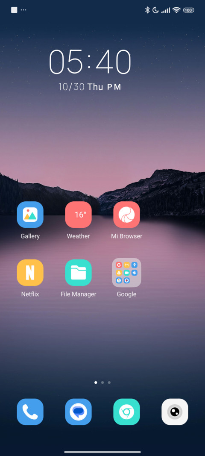
Task: Open the Phone dialer in the dock
Action: [x=30, y=412]
